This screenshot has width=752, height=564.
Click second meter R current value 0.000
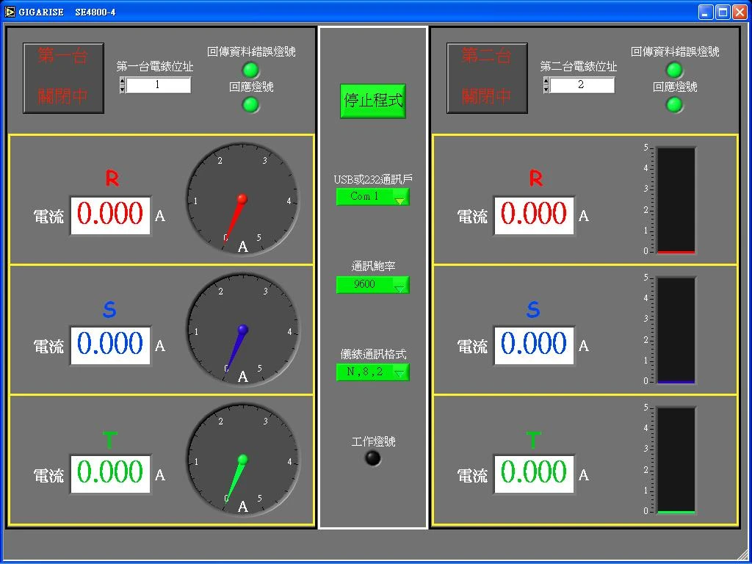[x=534, y=215]
